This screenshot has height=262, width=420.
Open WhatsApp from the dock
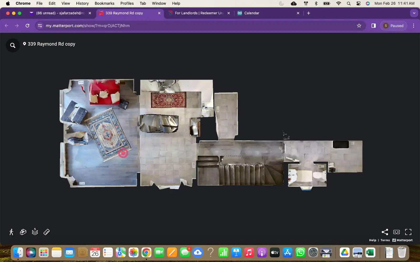click(300, 253)
